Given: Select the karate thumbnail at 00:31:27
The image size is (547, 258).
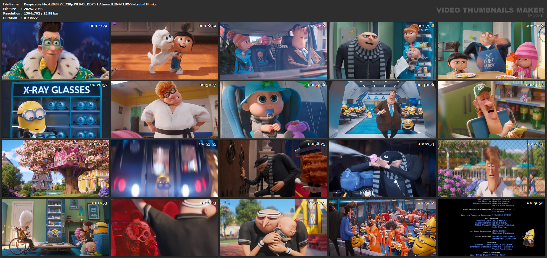Looking at the screenshot, I should coord(165,110).
